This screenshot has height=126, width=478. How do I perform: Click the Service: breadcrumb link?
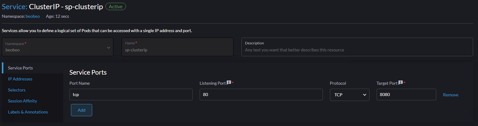pos(14,7)
